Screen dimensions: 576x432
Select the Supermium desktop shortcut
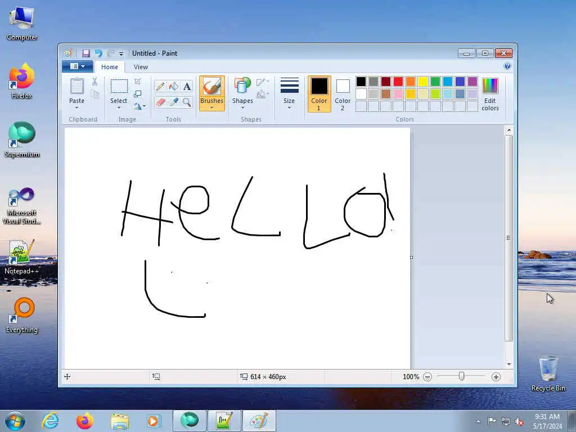tap(22, 140)
